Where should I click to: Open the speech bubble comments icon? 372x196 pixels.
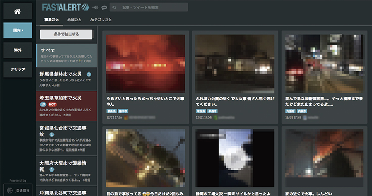click(x=104, y=8)
